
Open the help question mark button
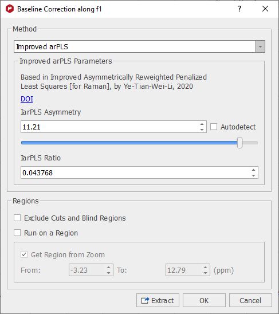239,9
